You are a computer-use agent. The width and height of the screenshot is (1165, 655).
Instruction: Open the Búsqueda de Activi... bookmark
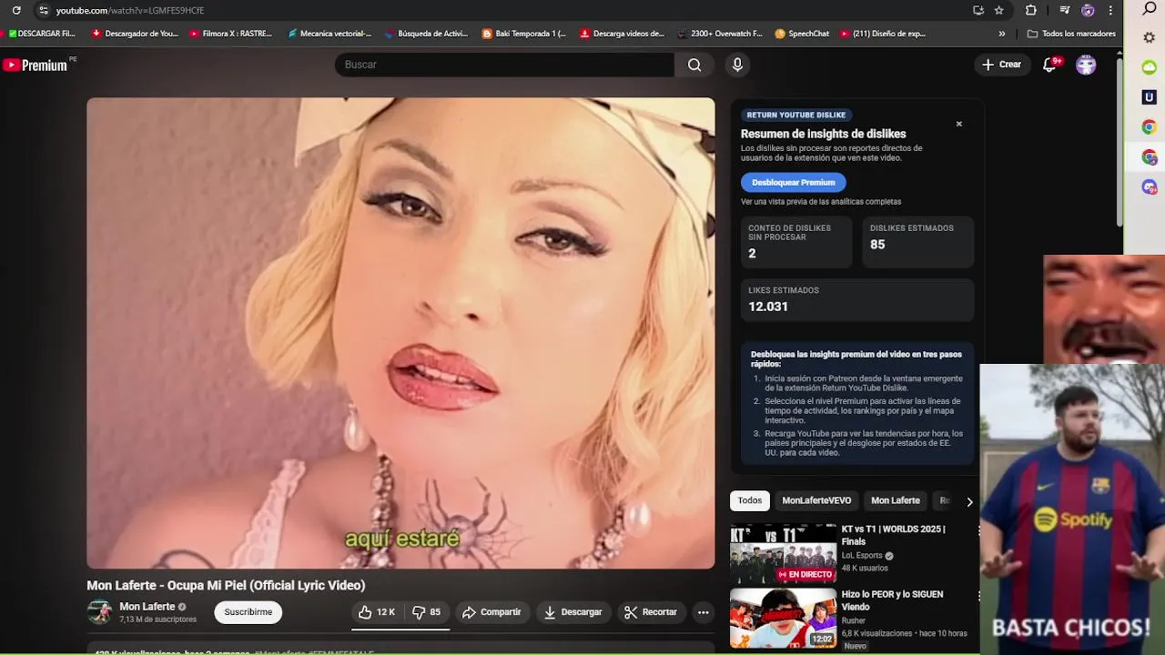pos(426,34)
